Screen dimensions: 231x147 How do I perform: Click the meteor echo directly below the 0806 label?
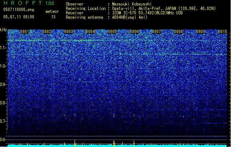tap(134, 115)
